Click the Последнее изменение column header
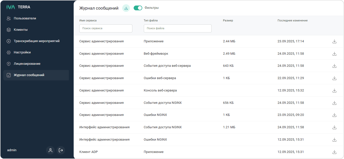Viewport: 344px width, 159px height. click(x=292, y=20)
